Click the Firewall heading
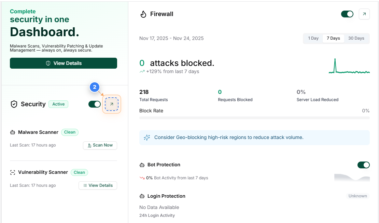The image size is (379, 223). point(162,14)
